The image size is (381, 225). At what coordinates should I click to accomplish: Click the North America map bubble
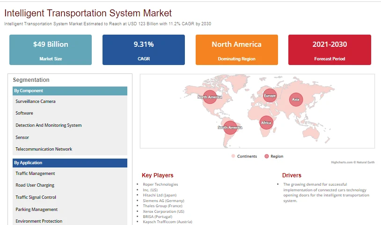(210, 97)
